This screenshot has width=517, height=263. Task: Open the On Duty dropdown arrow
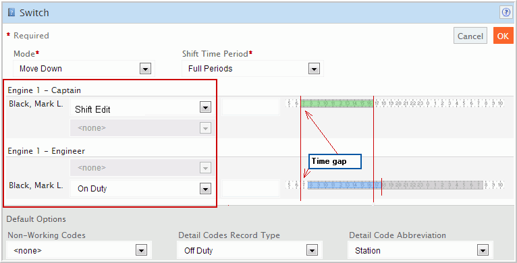pyautogui.click(x=205, y=189)
